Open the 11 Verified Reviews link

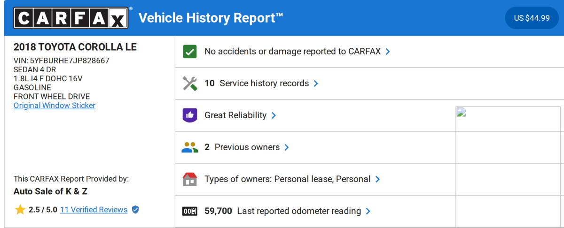pos(94,210)
